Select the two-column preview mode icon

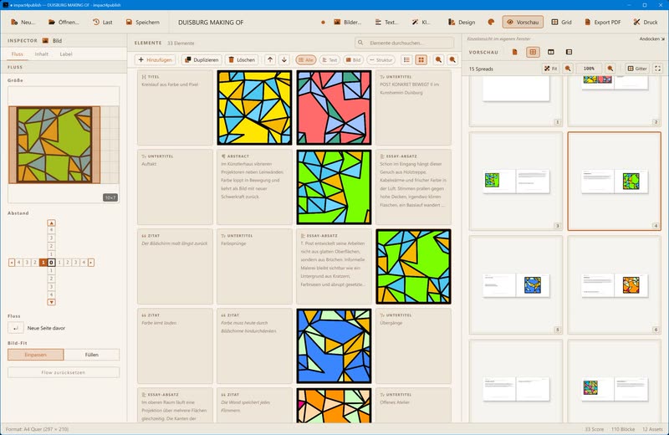pos(551,52)
